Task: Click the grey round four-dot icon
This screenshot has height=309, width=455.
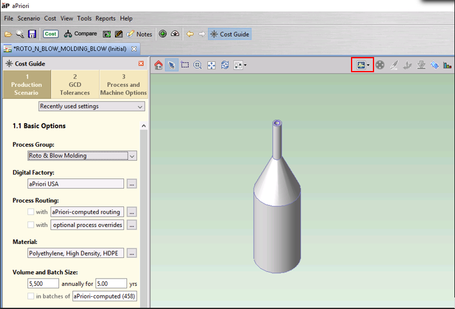Action: (x=380, y=65)
